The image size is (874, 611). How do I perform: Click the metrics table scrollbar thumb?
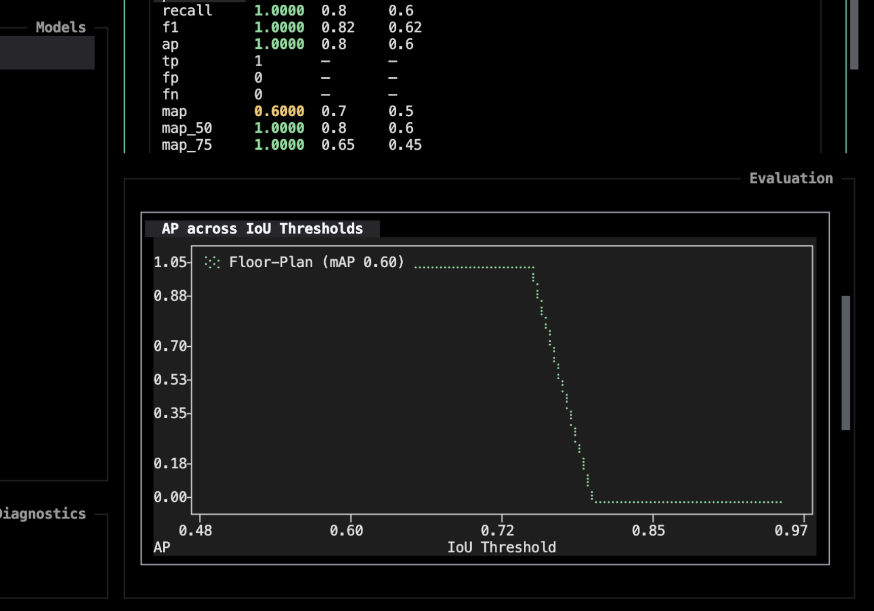854,34
